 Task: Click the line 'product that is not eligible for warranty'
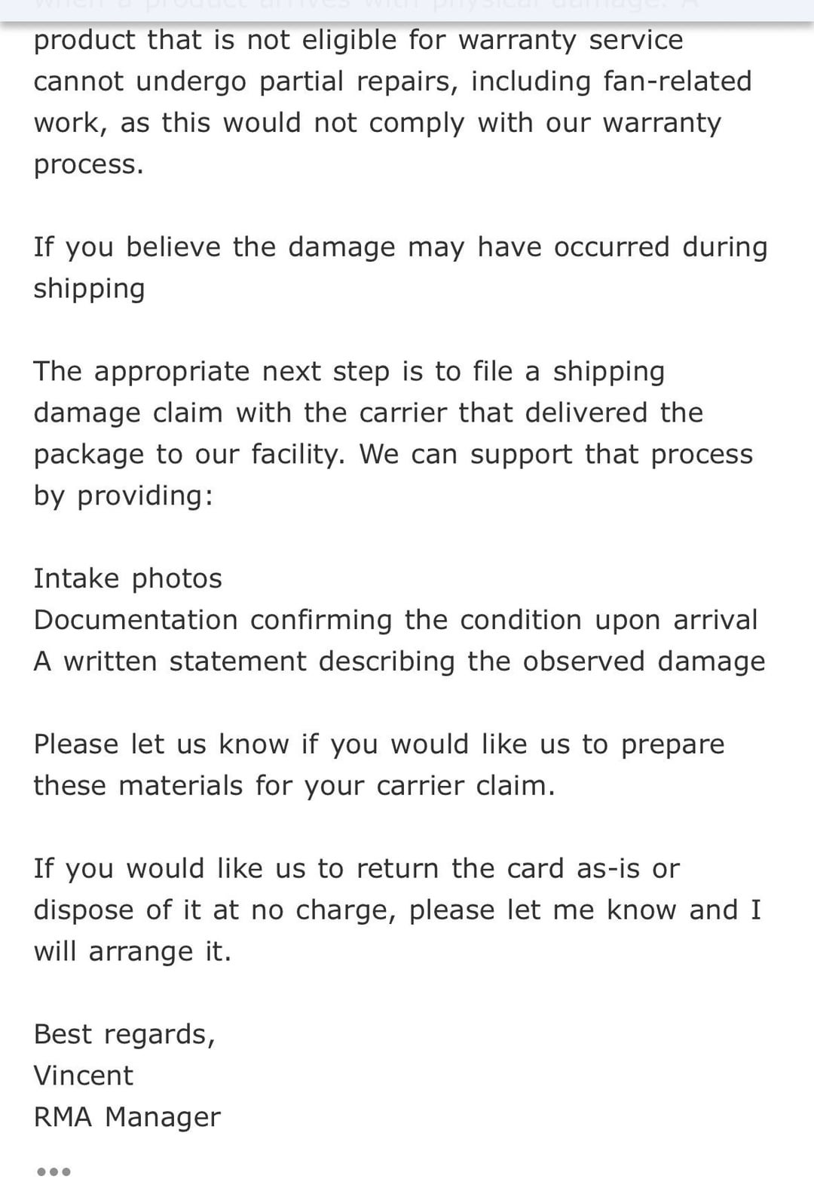[359, 40]
